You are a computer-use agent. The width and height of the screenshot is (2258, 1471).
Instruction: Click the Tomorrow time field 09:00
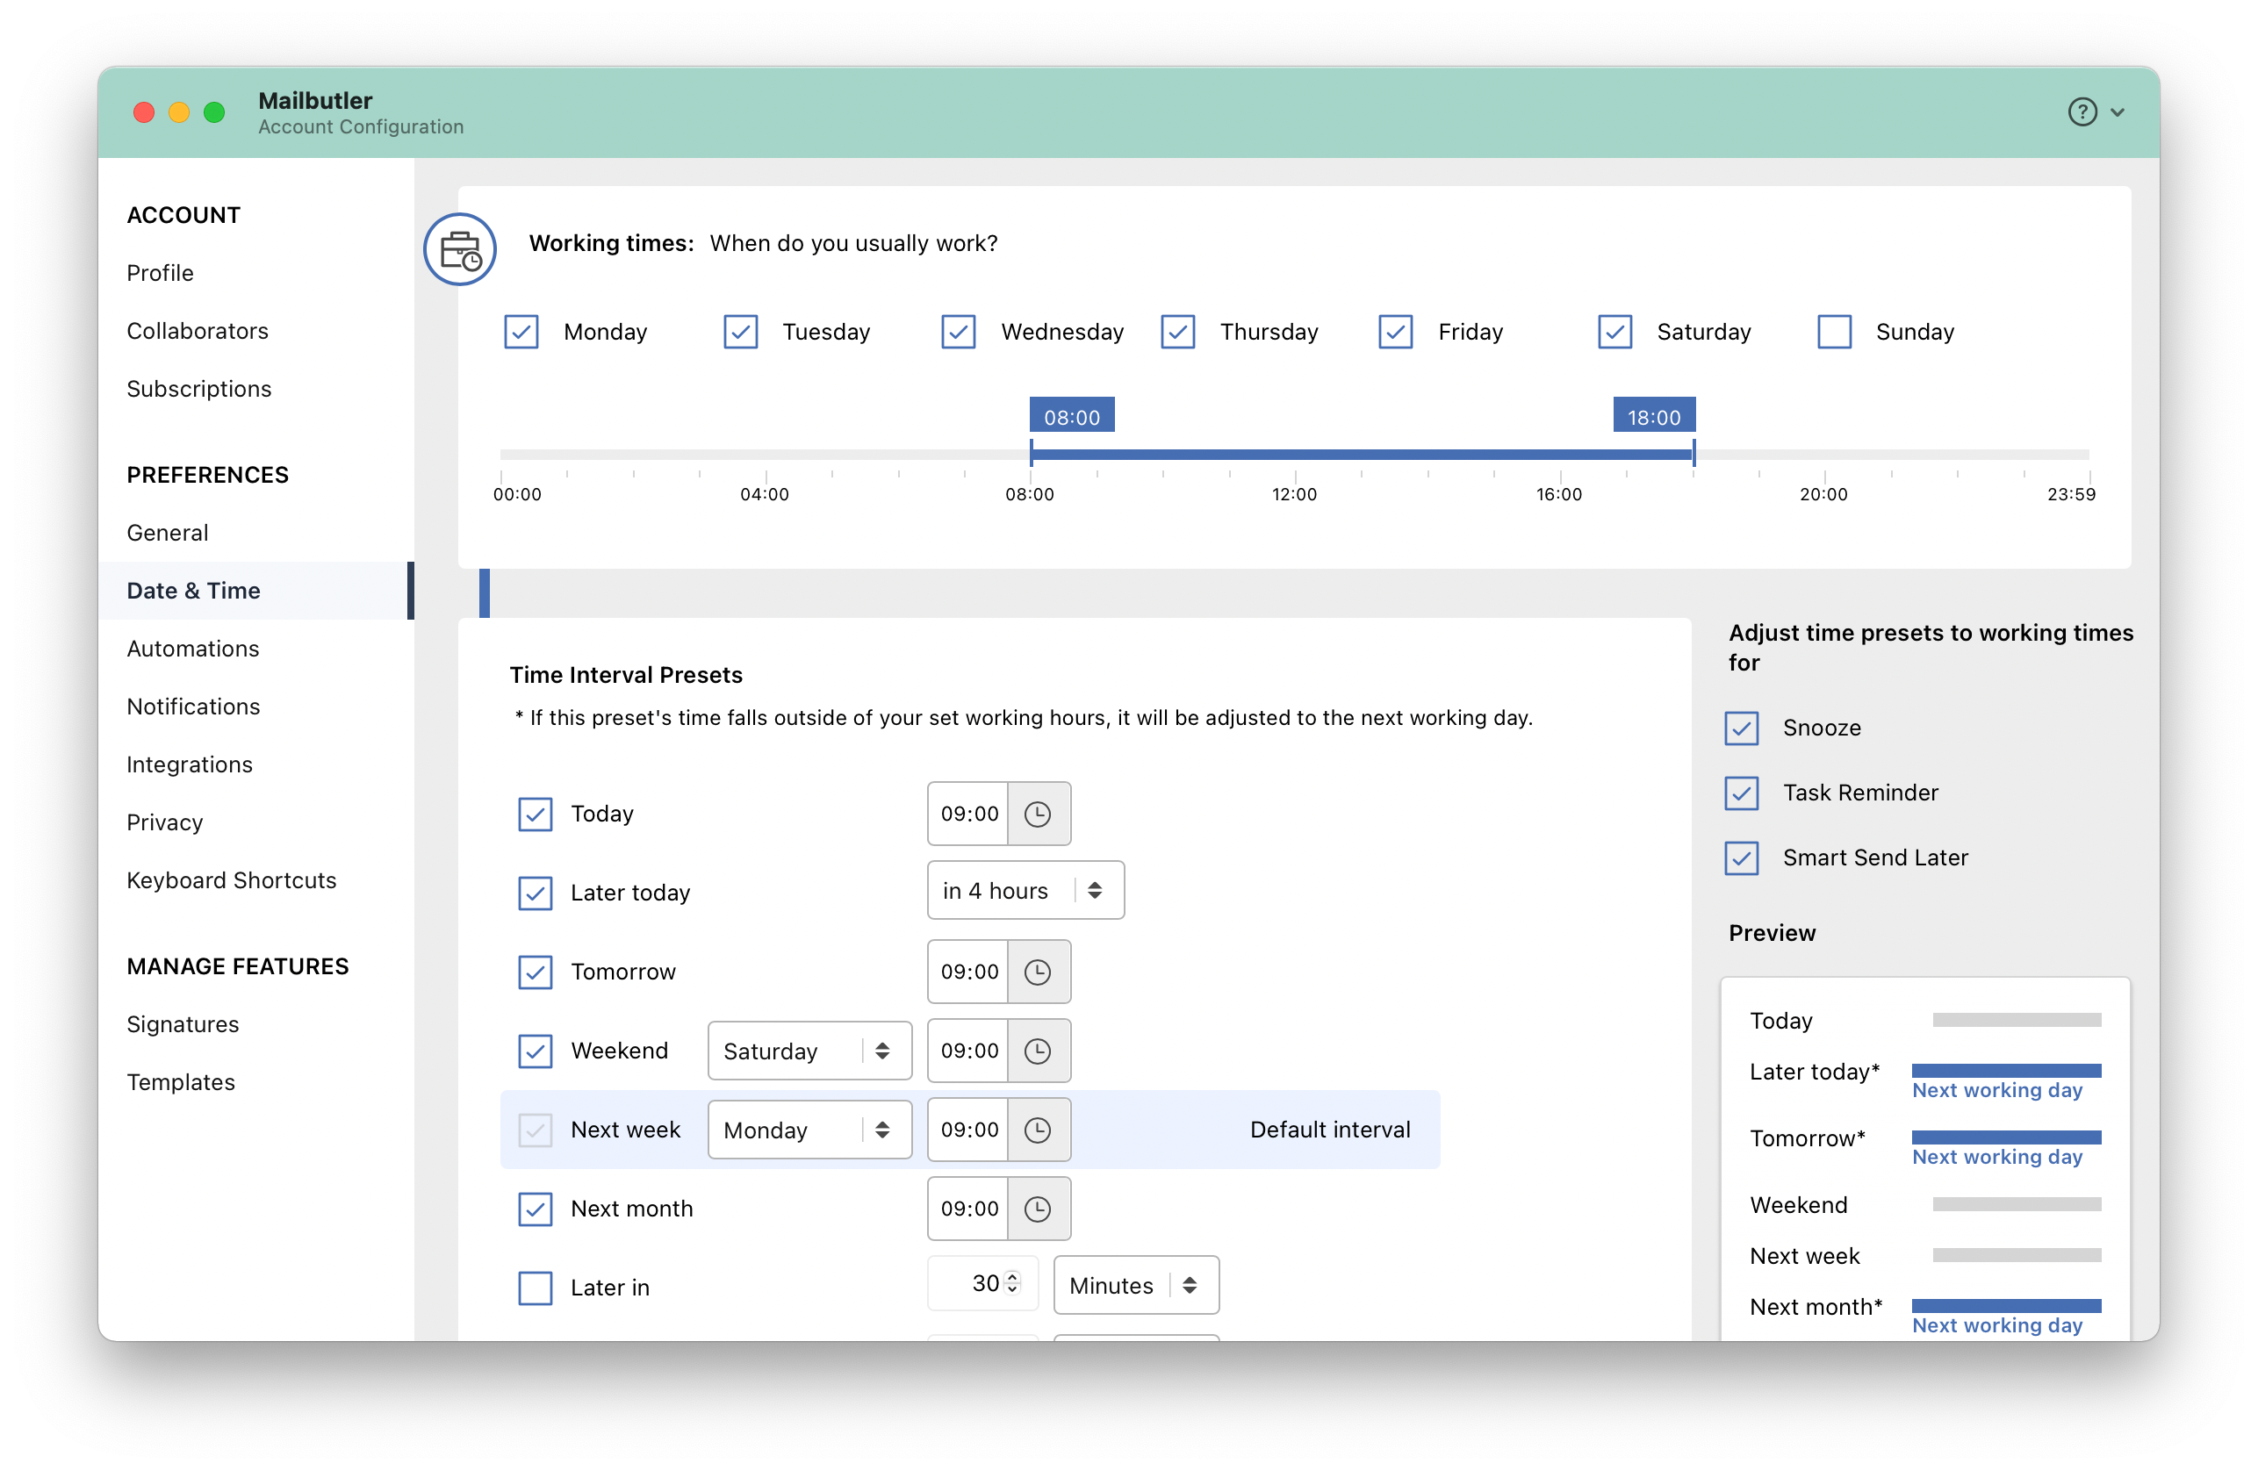pos(968,972)
